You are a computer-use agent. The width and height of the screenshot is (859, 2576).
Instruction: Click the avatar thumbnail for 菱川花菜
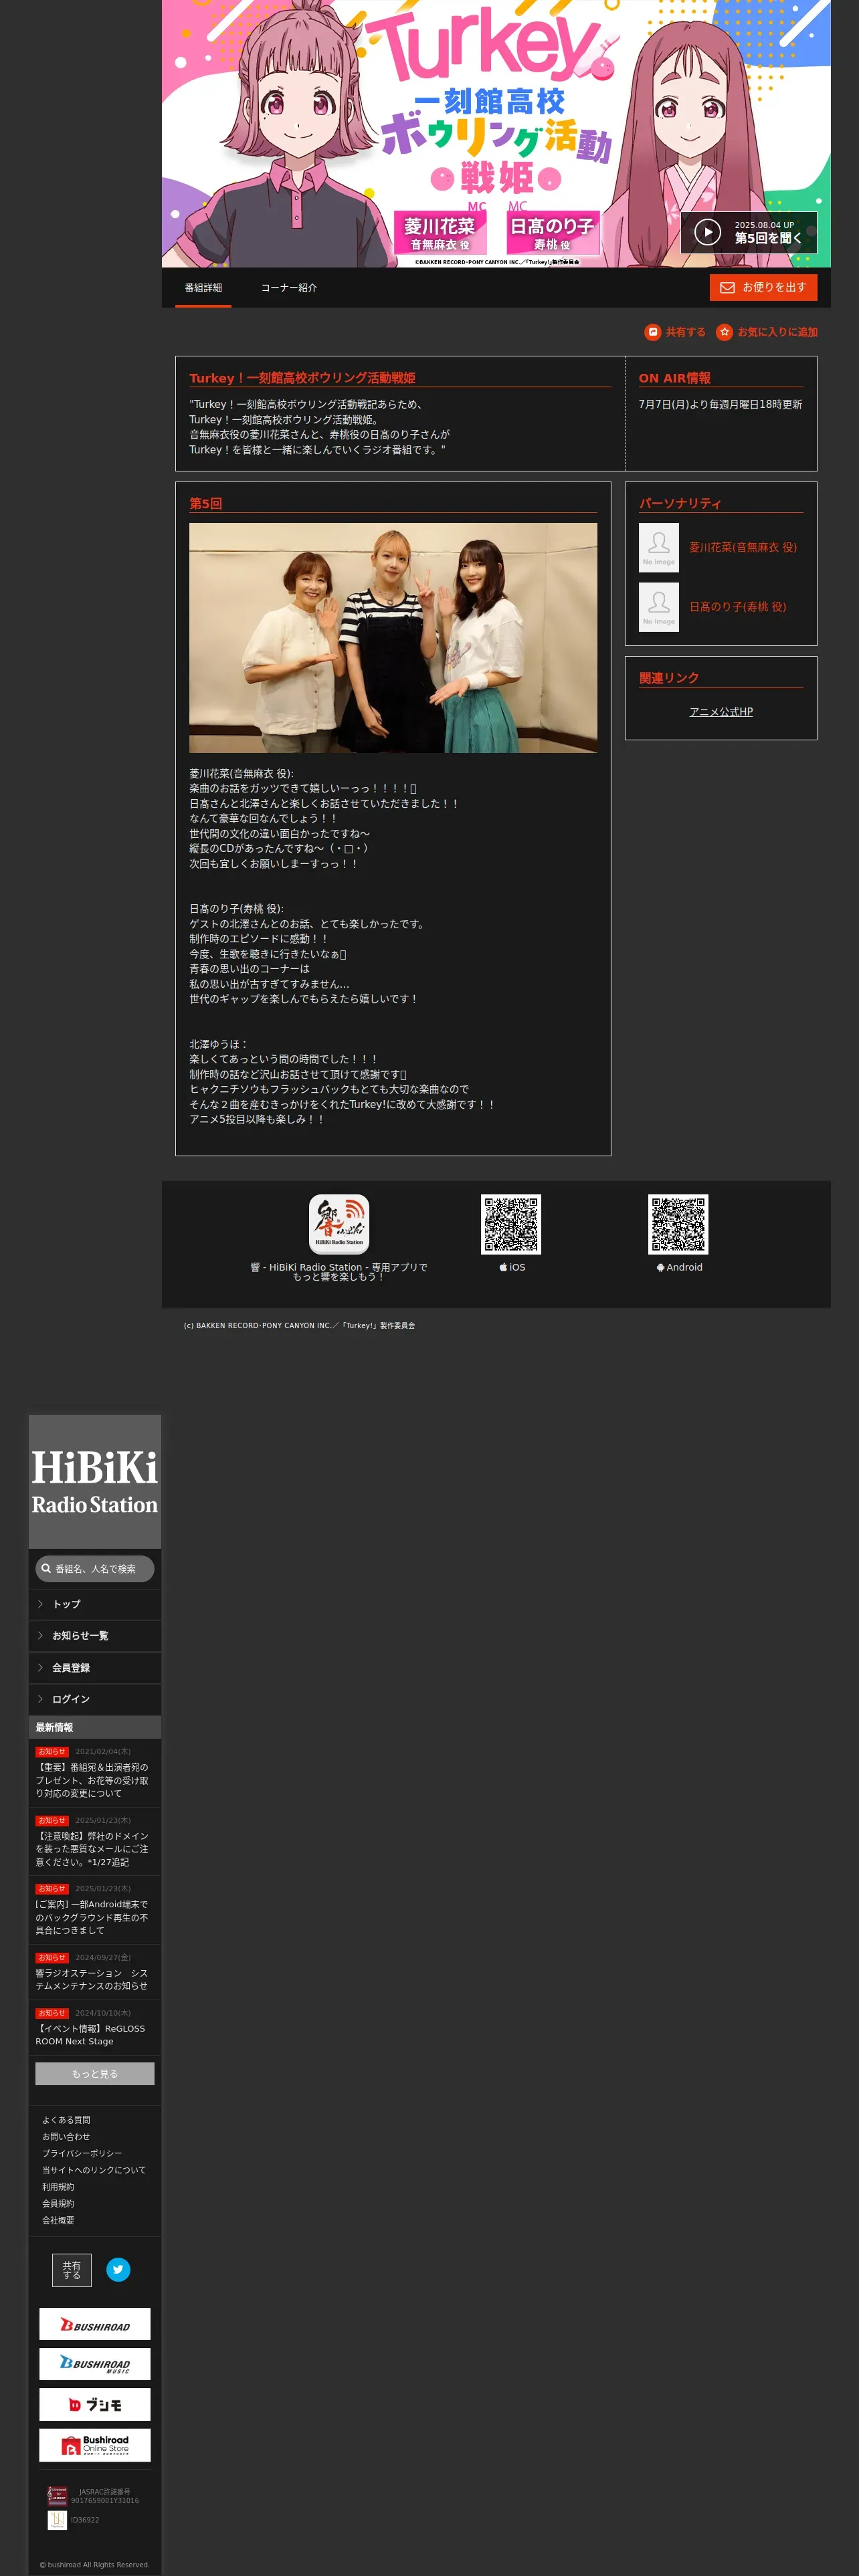659,547
